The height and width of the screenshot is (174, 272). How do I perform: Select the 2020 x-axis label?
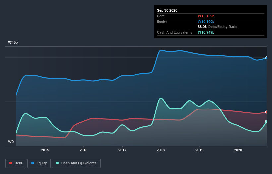[238, 150]
